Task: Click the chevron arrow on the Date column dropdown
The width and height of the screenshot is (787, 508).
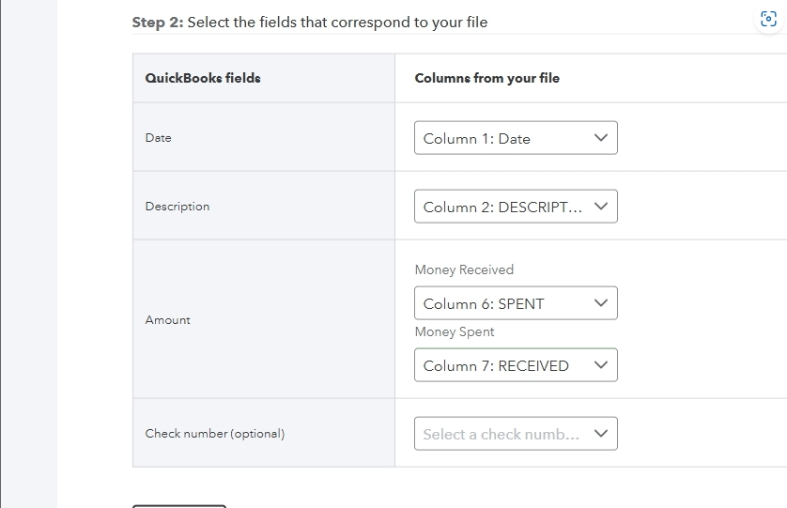Action: [x=602, y=138]
